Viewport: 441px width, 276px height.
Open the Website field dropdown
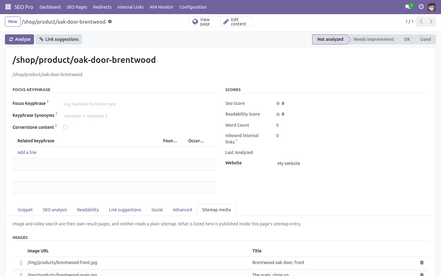tap(352, 163)
